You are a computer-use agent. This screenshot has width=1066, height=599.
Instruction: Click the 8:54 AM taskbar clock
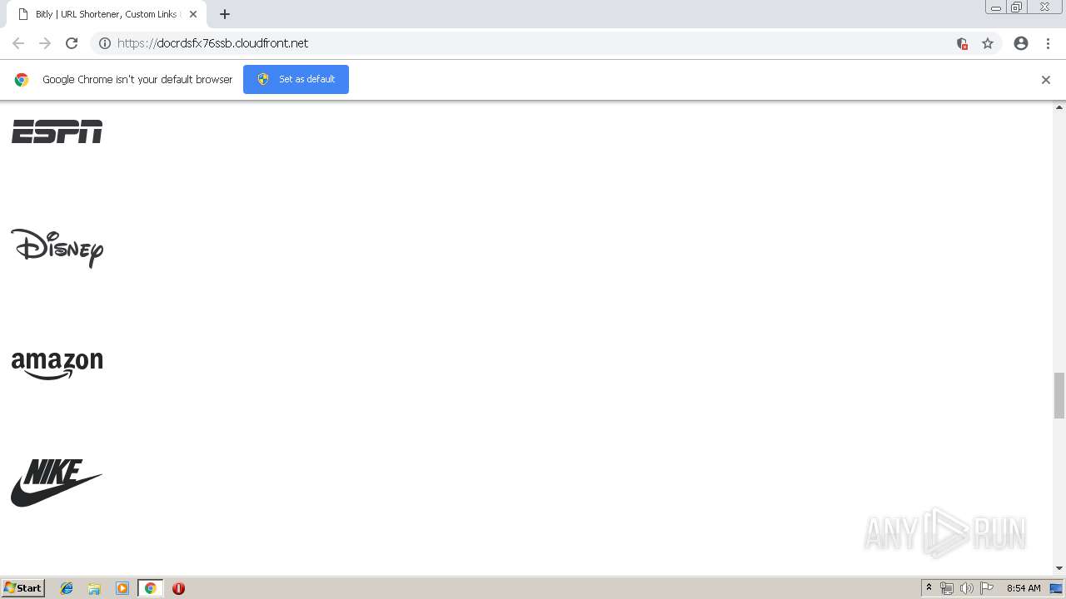1024,588
